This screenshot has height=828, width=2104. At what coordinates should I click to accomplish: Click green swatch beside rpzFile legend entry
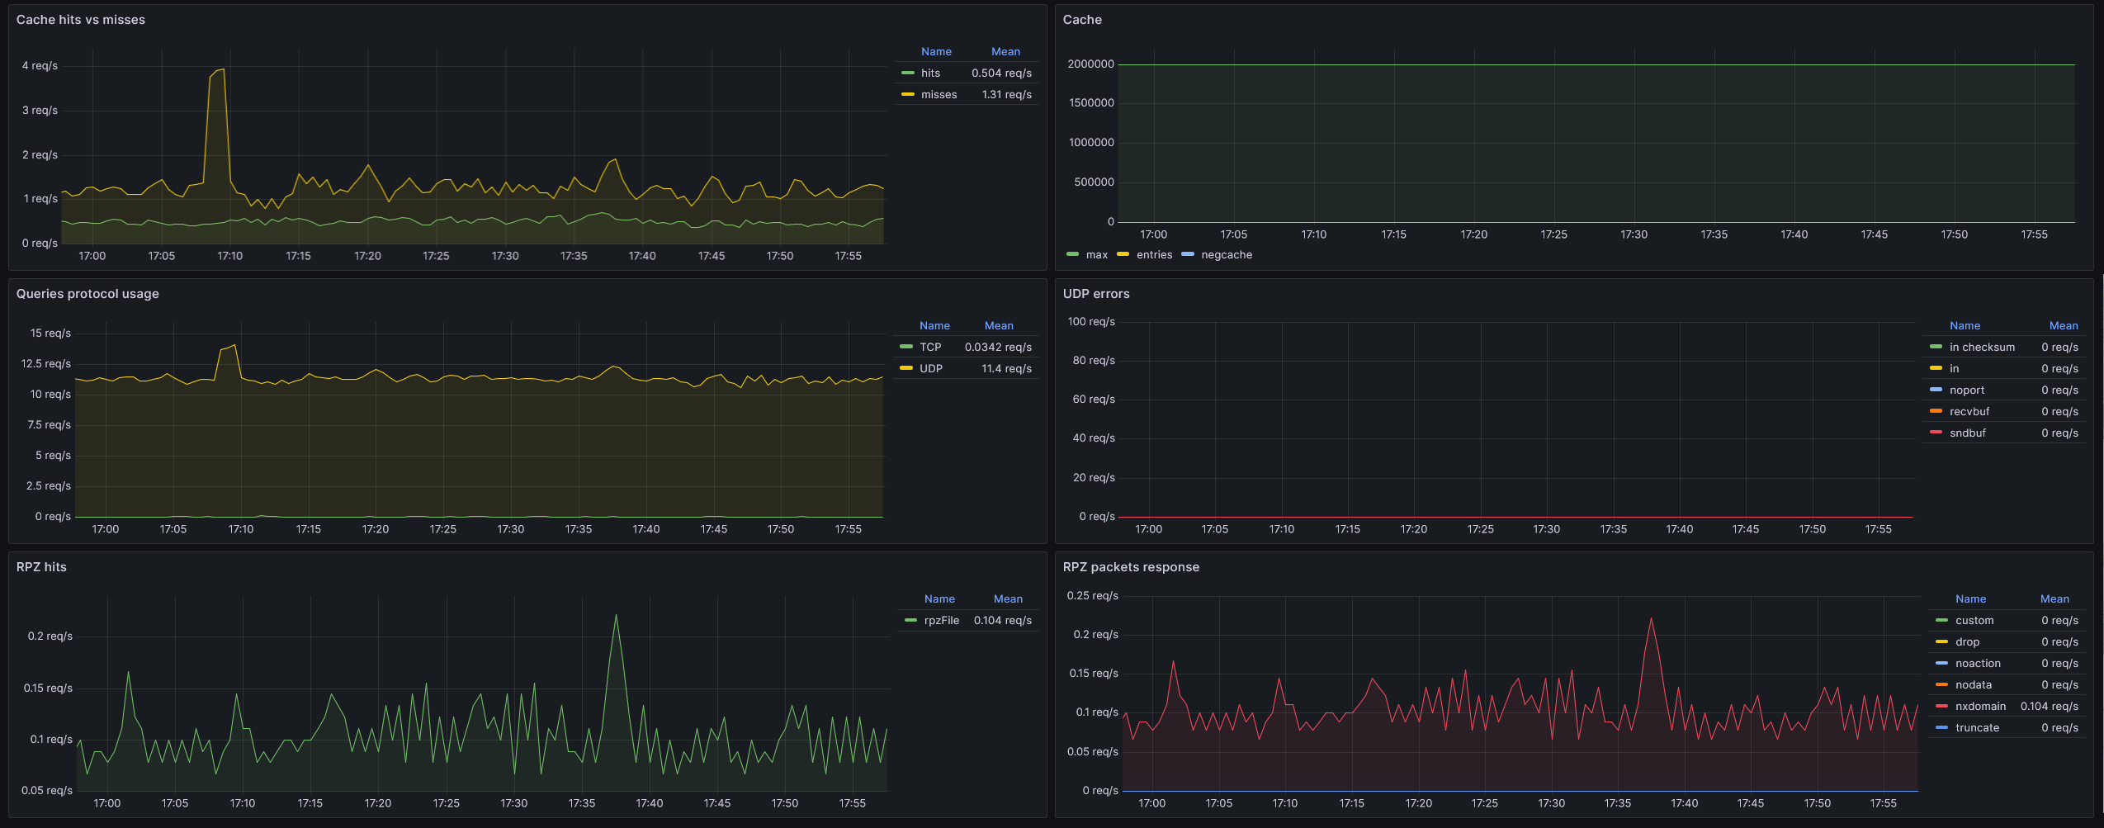coord(910,621)
